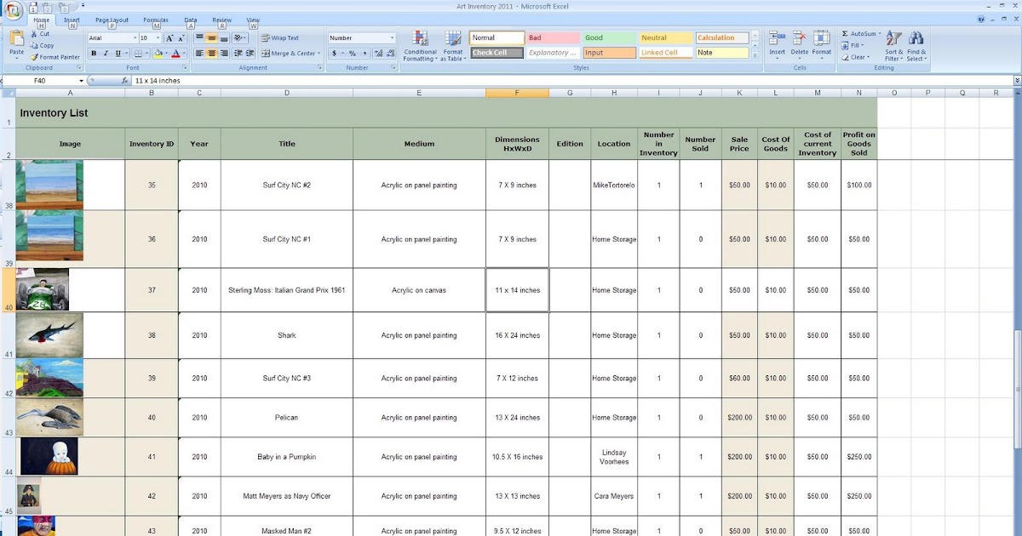The image size is (1022, 536).
Task: Open the Font Color swatch picker
Action: [x=184, y=54]
